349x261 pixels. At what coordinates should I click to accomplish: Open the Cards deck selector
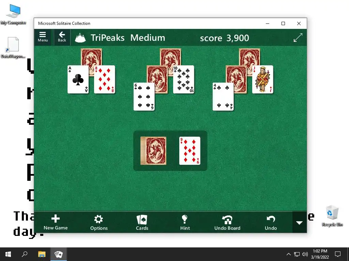[142, 222]
